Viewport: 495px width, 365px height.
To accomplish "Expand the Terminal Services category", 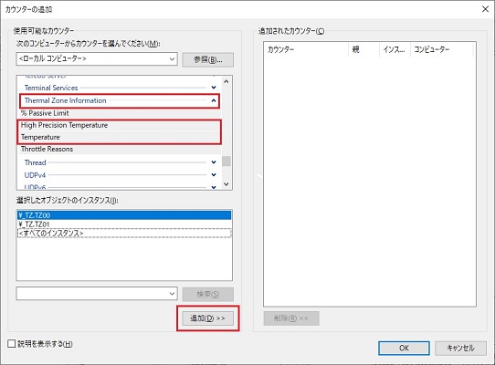I will coord(214,88).
